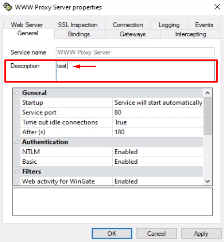The height and width of the screenshot is (242, 224).
Task: Switch to the Gateways tab
Action: point(133,34)
